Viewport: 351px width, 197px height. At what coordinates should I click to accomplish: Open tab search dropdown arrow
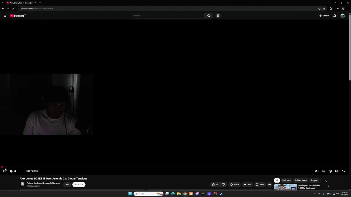click(x=2, y=3)
